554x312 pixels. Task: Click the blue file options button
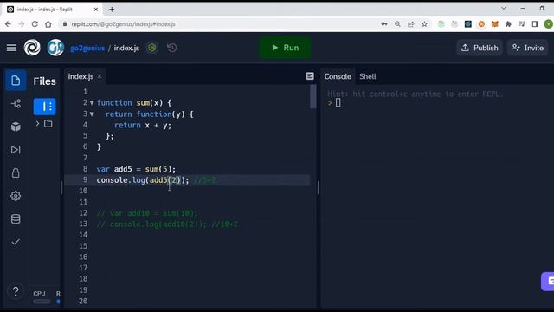[44, 107]
